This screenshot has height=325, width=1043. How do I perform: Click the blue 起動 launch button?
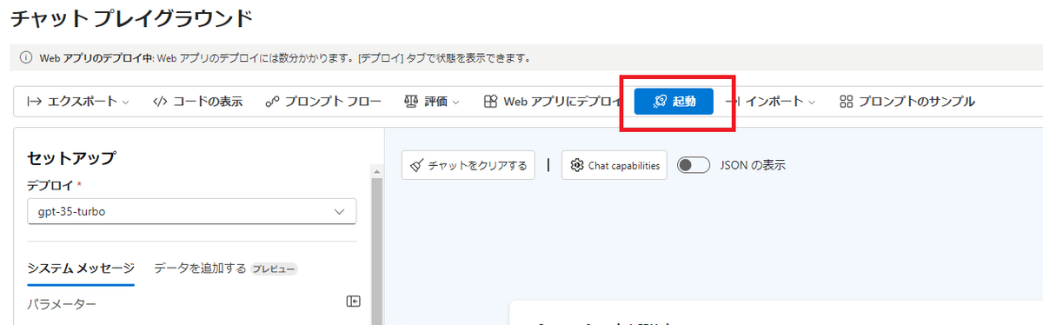(x=674, y=102)
